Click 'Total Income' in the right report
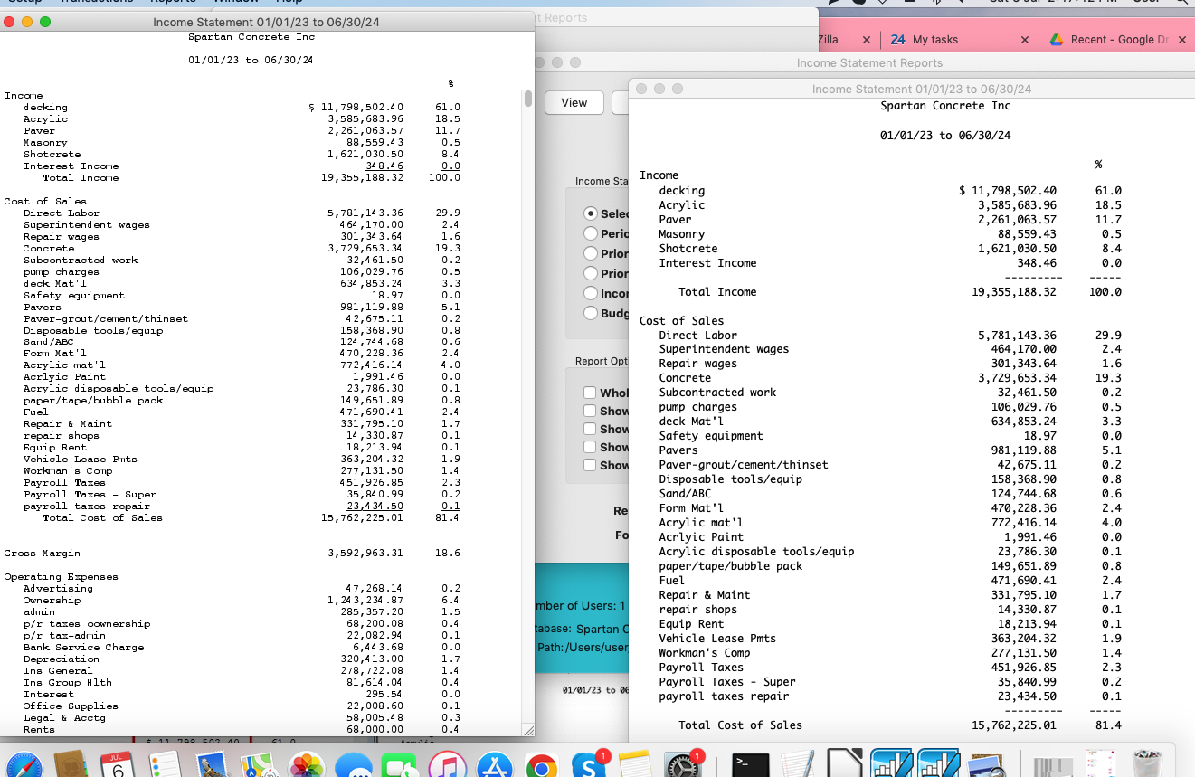Viewport: 1195px width, 777px height. tap(717, 292)
